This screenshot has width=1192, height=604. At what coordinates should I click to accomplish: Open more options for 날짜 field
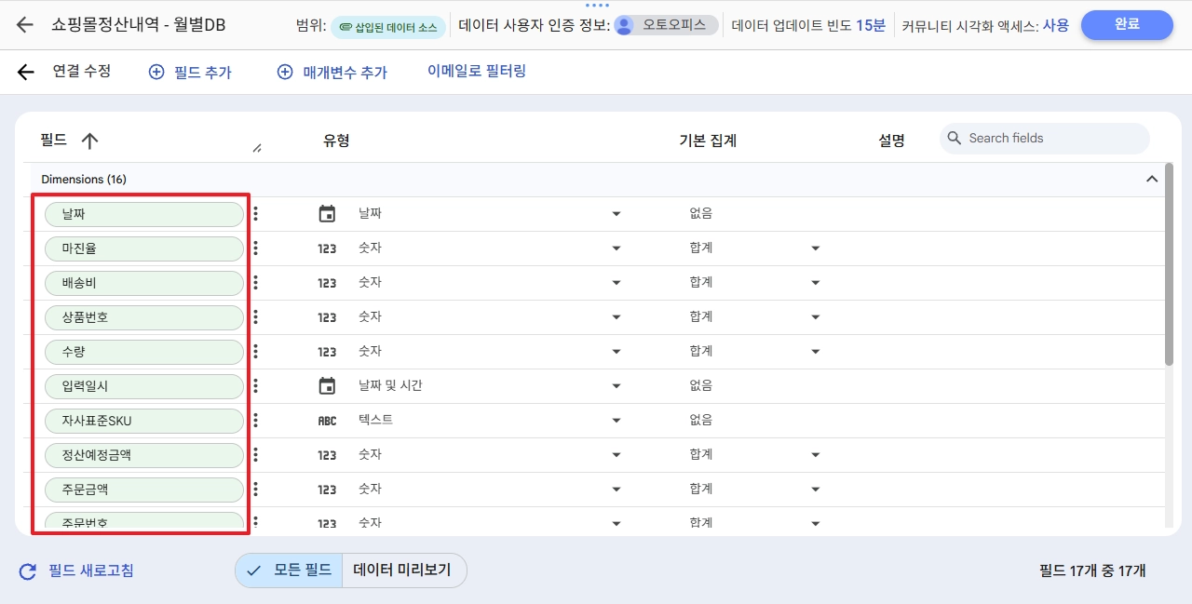click(256, 214)
